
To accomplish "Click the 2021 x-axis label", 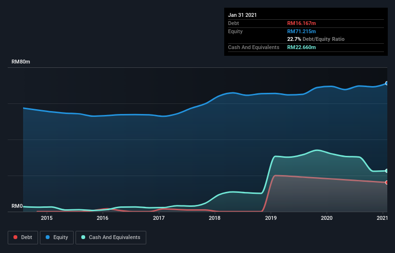I will (382, 218).
